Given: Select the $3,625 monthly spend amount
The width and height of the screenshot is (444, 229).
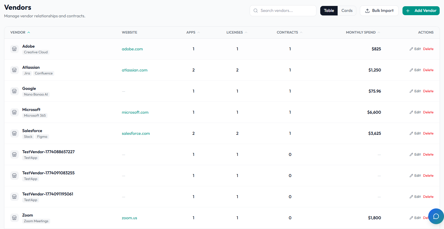Looking at the screenshot, I should pos(375,133).
